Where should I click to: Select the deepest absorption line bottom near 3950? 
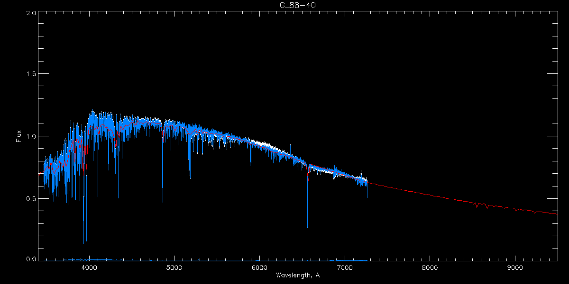pos(84,243)
